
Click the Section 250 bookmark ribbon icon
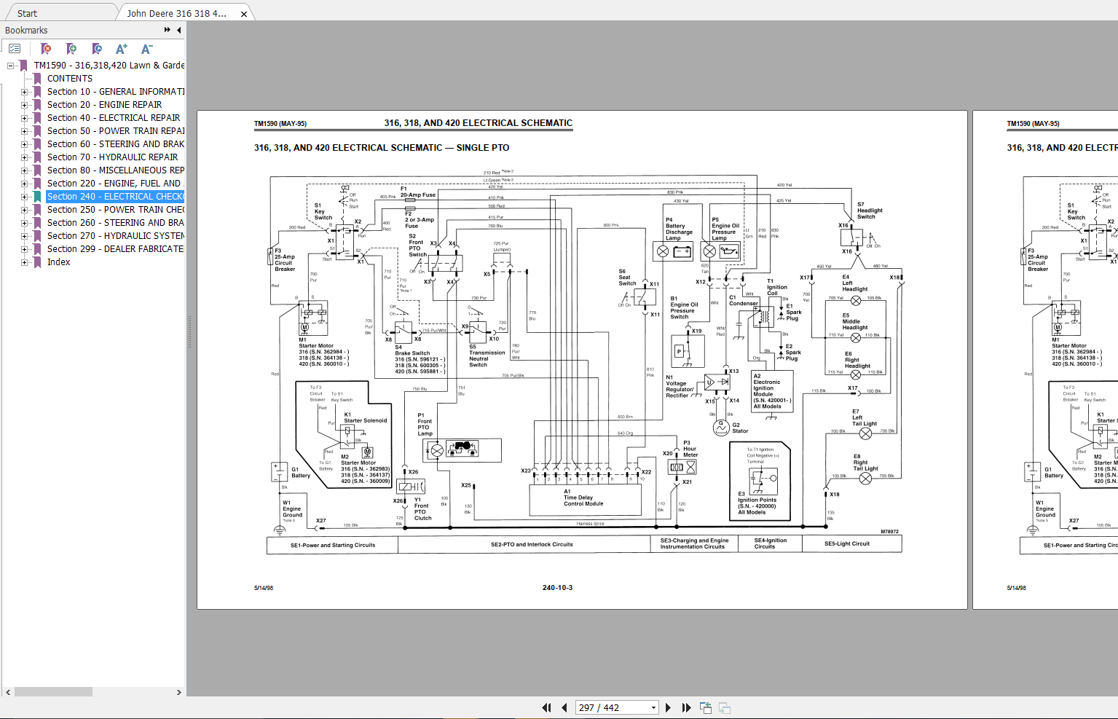coord(37,210)
